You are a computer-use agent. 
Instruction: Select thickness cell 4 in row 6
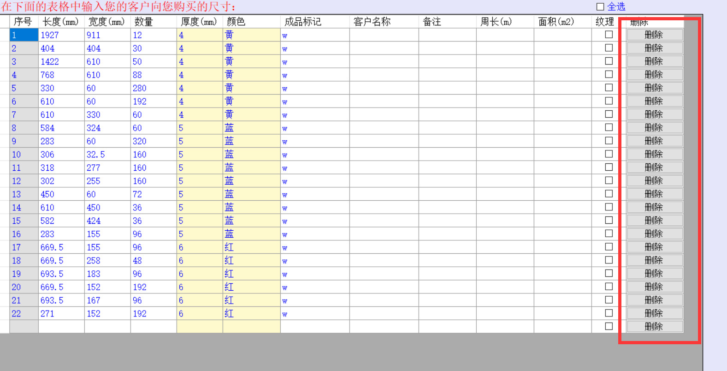(x=200, y=102)
